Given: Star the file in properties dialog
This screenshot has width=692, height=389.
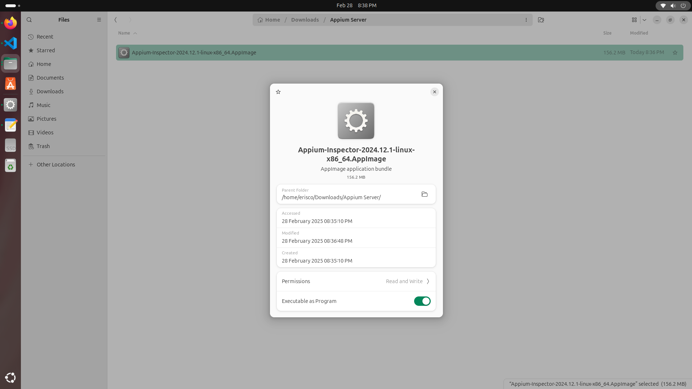Looking at the screenshot, I should click(278, 92).
